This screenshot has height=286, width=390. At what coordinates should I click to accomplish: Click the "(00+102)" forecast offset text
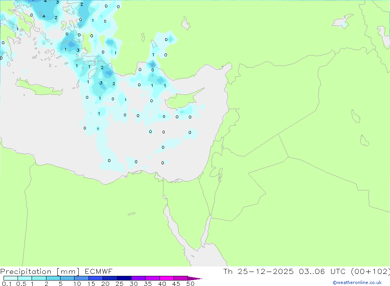click(370, 271)
